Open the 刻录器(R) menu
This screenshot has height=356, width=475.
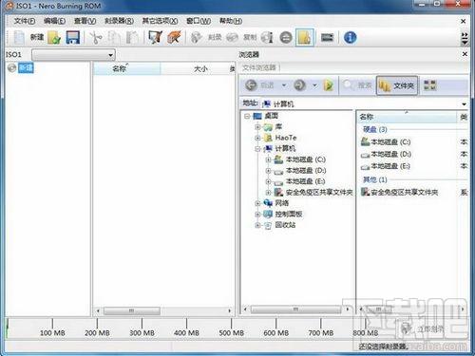(x=119, y=21)
